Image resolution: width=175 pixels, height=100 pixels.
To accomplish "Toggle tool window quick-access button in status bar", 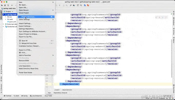I will (2, 98).
